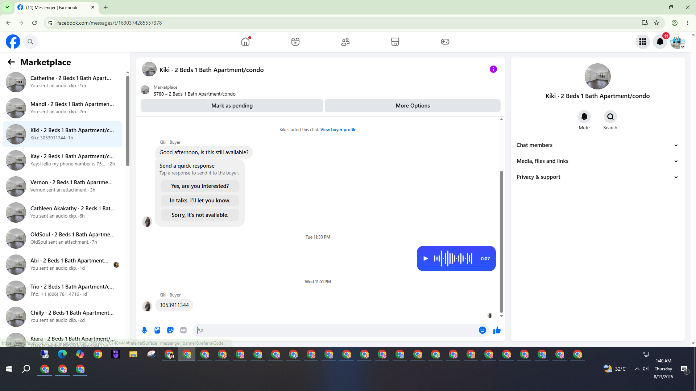Select Kiki's conversation in list
Viewport: 696px width, 391px height.
pos(62,134)
